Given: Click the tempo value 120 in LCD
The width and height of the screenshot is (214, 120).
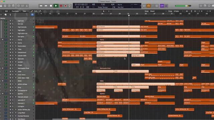Looking at the screenshot, I should [x=103, y=4].
